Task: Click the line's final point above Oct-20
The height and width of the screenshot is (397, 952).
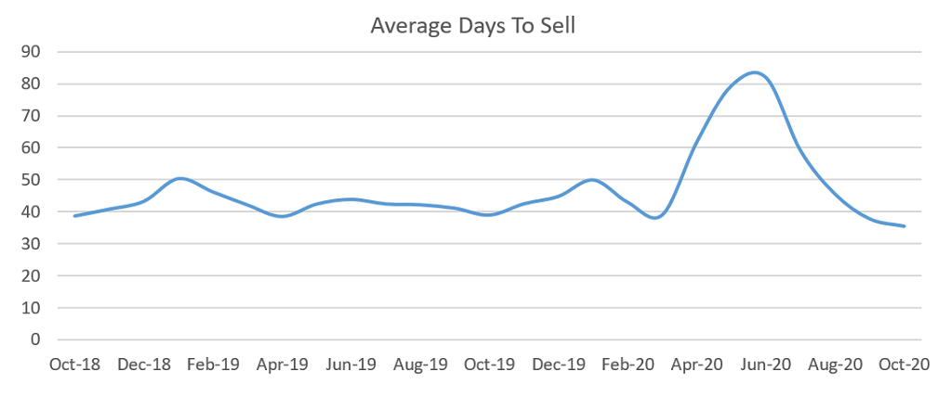Action: point(905,225)
